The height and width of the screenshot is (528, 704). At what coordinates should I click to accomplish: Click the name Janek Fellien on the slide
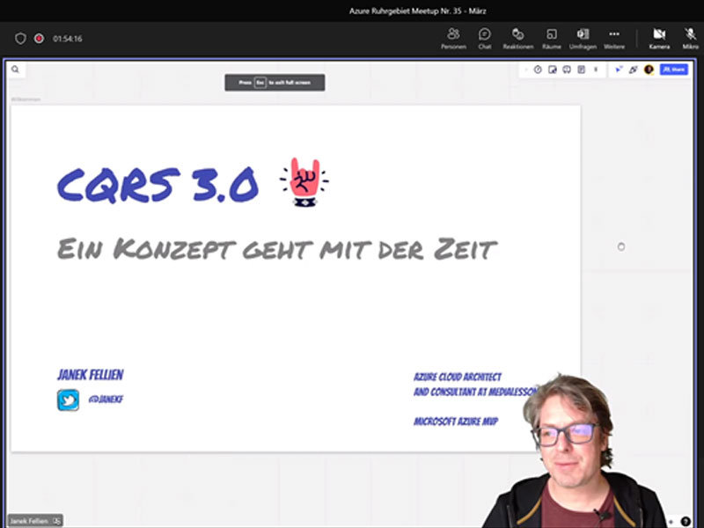coord(91,375)
